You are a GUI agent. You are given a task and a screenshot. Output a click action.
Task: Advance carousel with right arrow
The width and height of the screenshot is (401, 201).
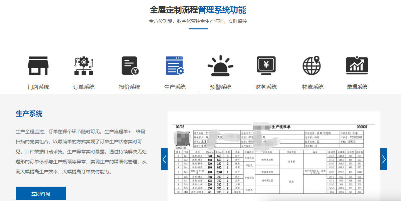pyautogui.click(x=384, y=159)
